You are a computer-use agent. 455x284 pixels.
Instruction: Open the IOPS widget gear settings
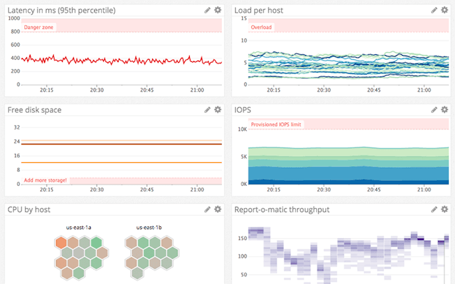tap(445, 110)
